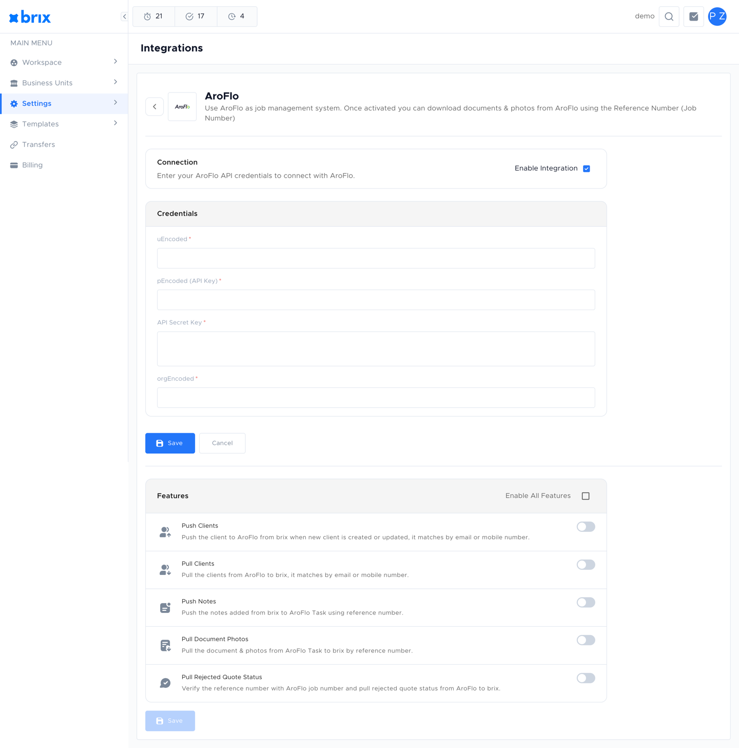
Task: Expand the Business Units chevron
Action: (x=115, y=82)
